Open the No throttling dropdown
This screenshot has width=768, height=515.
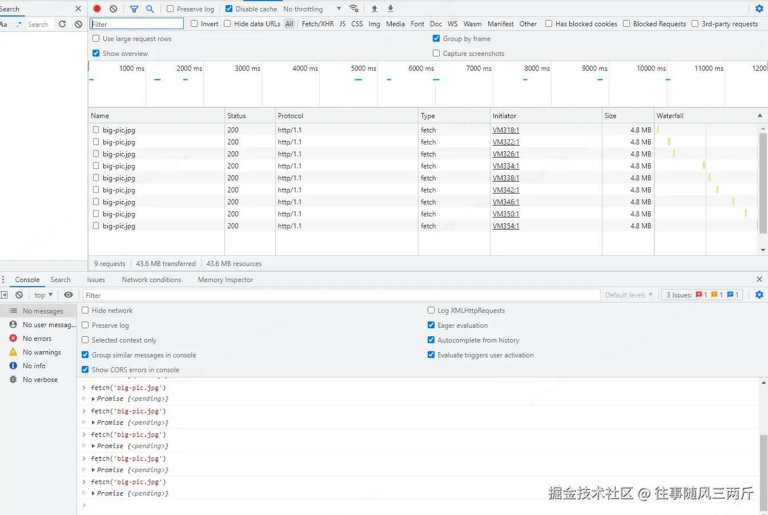pyautogui.click(x=312, y=9)
